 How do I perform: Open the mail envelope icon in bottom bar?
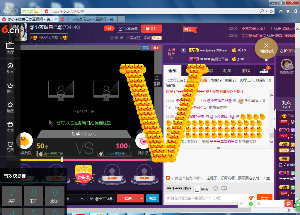coord(242,204)
